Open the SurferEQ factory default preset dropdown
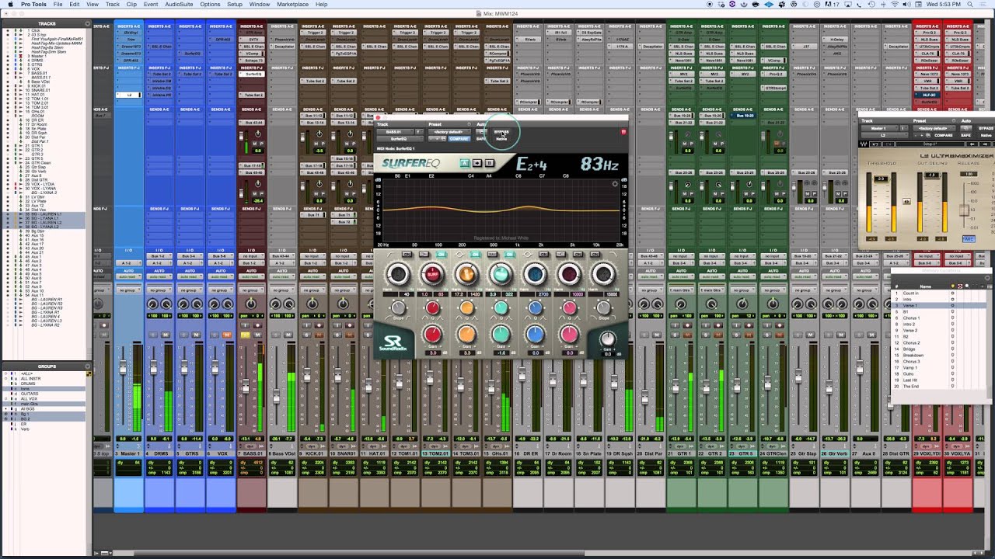The width and height of the screenshot is (995, 559). click(449, 132)
